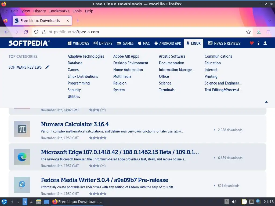This screenshot has width=275, height=206.
Task: Open the Bookmarks menu
Action: tap(59, 11)
